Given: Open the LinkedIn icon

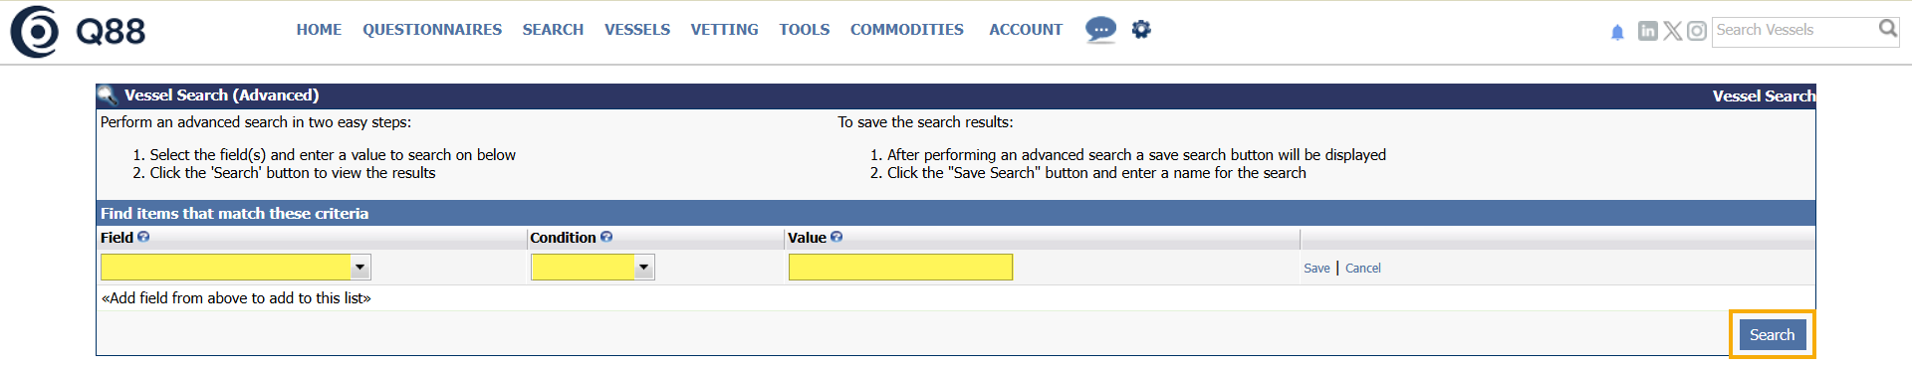Looking at the screenshot, I should click(1648, 31).
